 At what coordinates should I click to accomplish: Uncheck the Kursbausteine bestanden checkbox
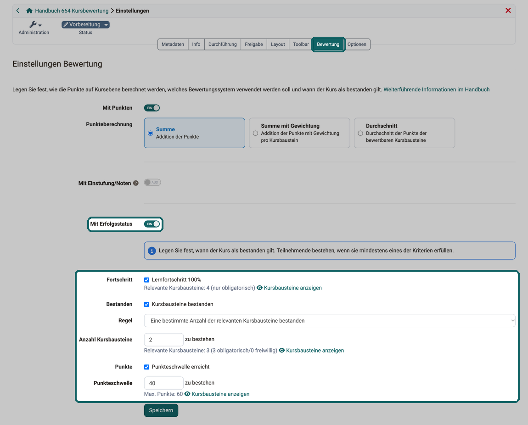coord(146,305)
